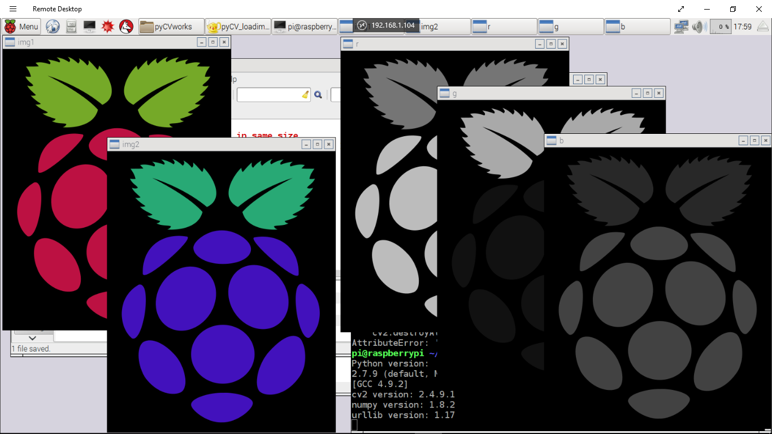Screen dimensions: 772x434
Task: Launch the terminal monitor icon in panel
Action: pos(89,27)
